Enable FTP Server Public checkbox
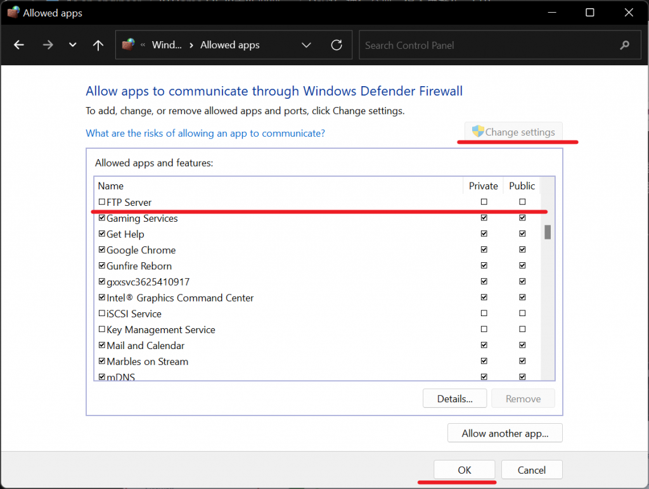This screenshot has width=649, height=489. coord(522,202)
